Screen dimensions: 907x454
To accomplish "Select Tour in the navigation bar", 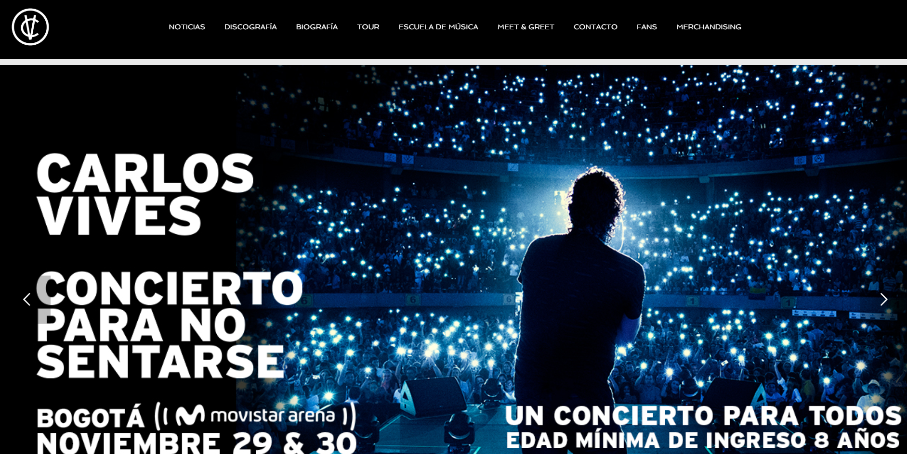I will pos(368,27).
